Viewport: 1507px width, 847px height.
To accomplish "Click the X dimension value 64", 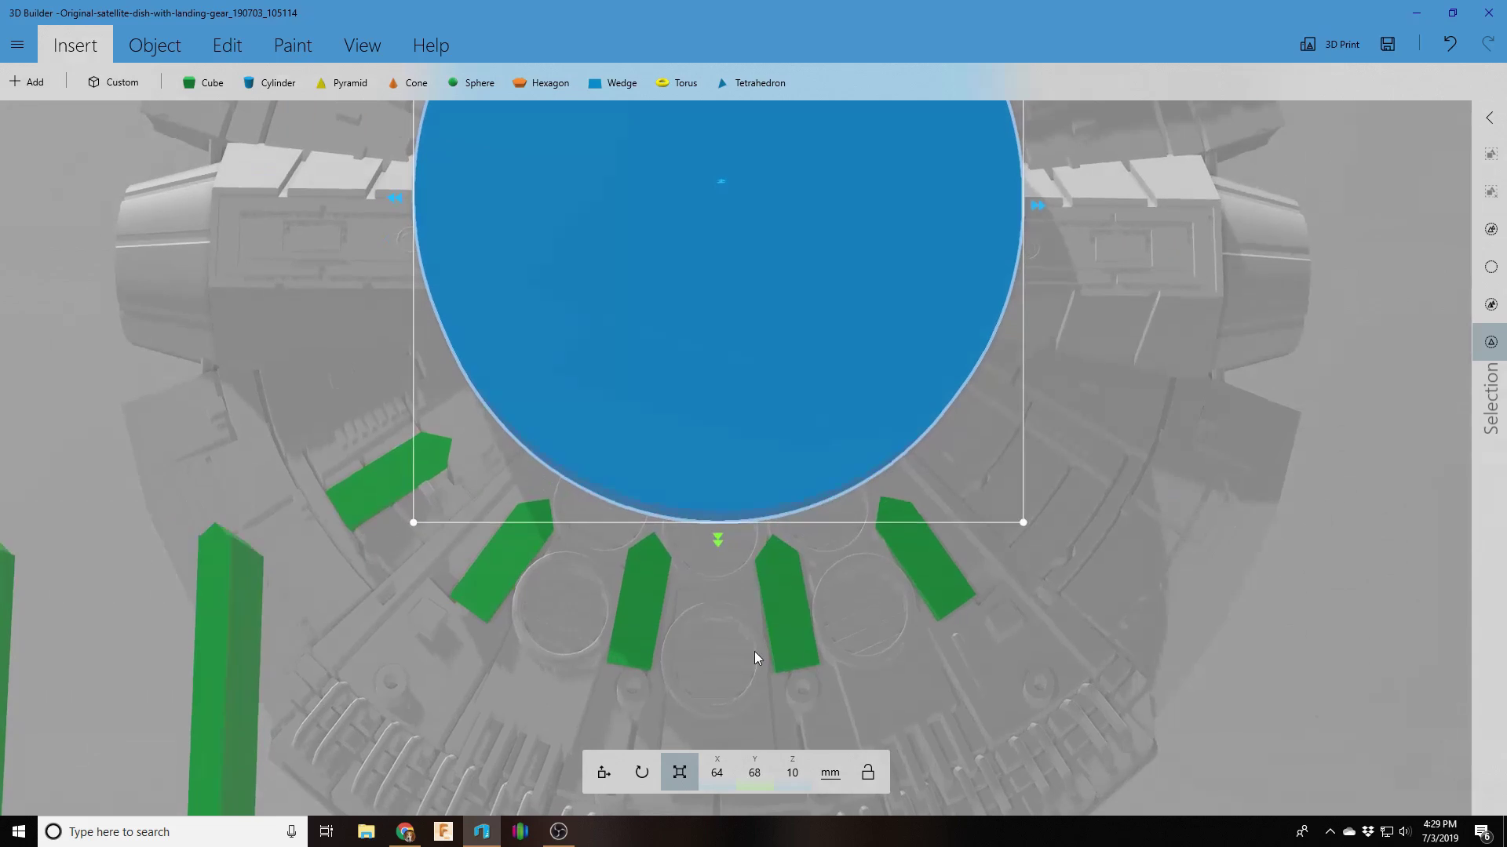I will [x=717, y=772].
